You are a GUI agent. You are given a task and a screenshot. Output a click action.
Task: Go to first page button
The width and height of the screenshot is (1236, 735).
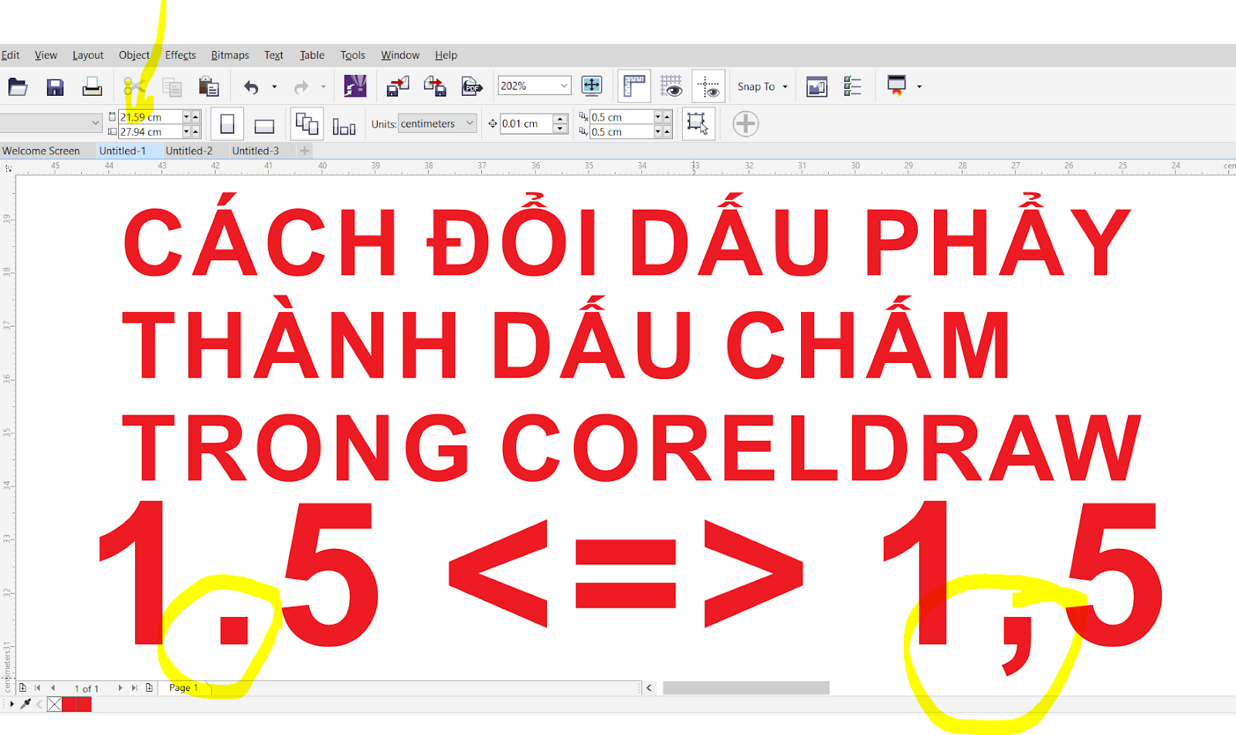tap(37, 687)
